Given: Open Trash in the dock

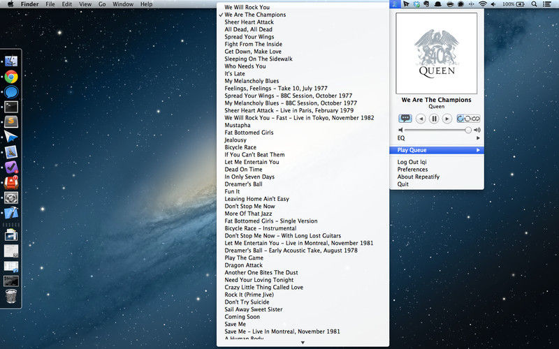Looking at the screenshot, I should [x=11, y=297].
